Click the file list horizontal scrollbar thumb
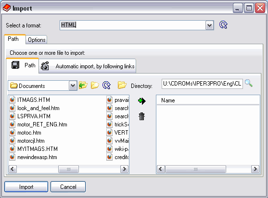 [68, 169]
